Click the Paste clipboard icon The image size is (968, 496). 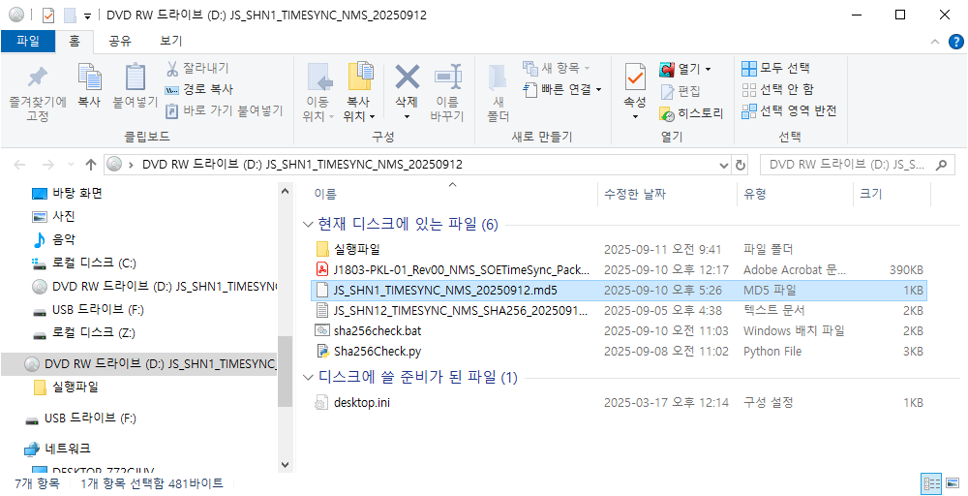tap(135, 77)
